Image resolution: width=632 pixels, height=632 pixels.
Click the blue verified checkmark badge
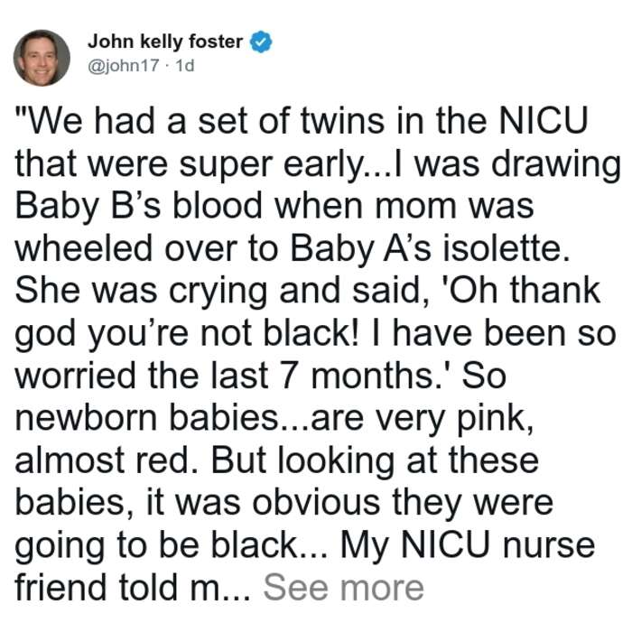pyautogui.click(x=261, y=42)
